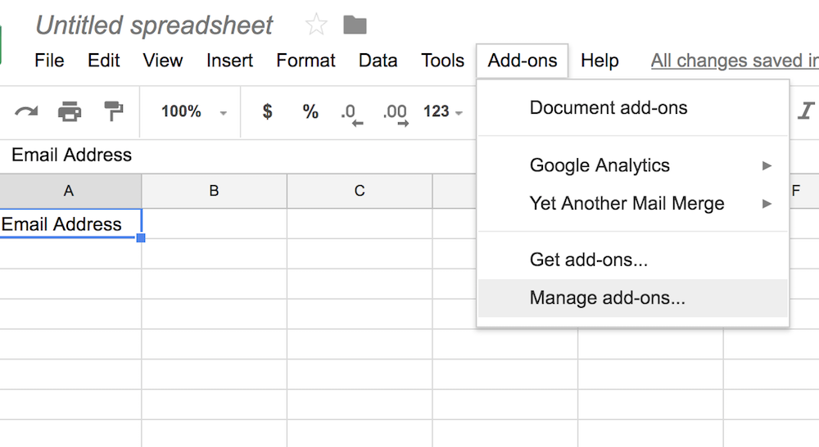Click the move to folder icon

pos(355,25)
